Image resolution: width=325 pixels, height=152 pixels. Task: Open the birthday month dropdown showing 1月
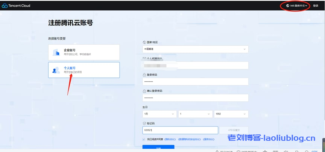[x=159, y=114]
